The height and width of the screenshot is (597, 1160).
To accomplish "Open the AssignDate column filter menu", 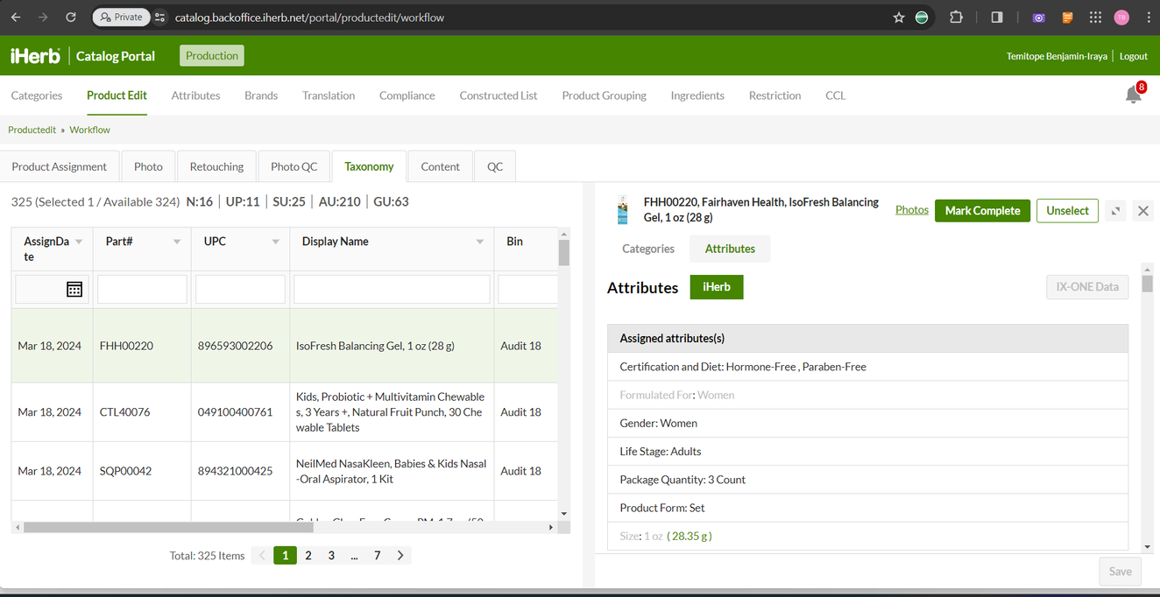I will 79,242.
